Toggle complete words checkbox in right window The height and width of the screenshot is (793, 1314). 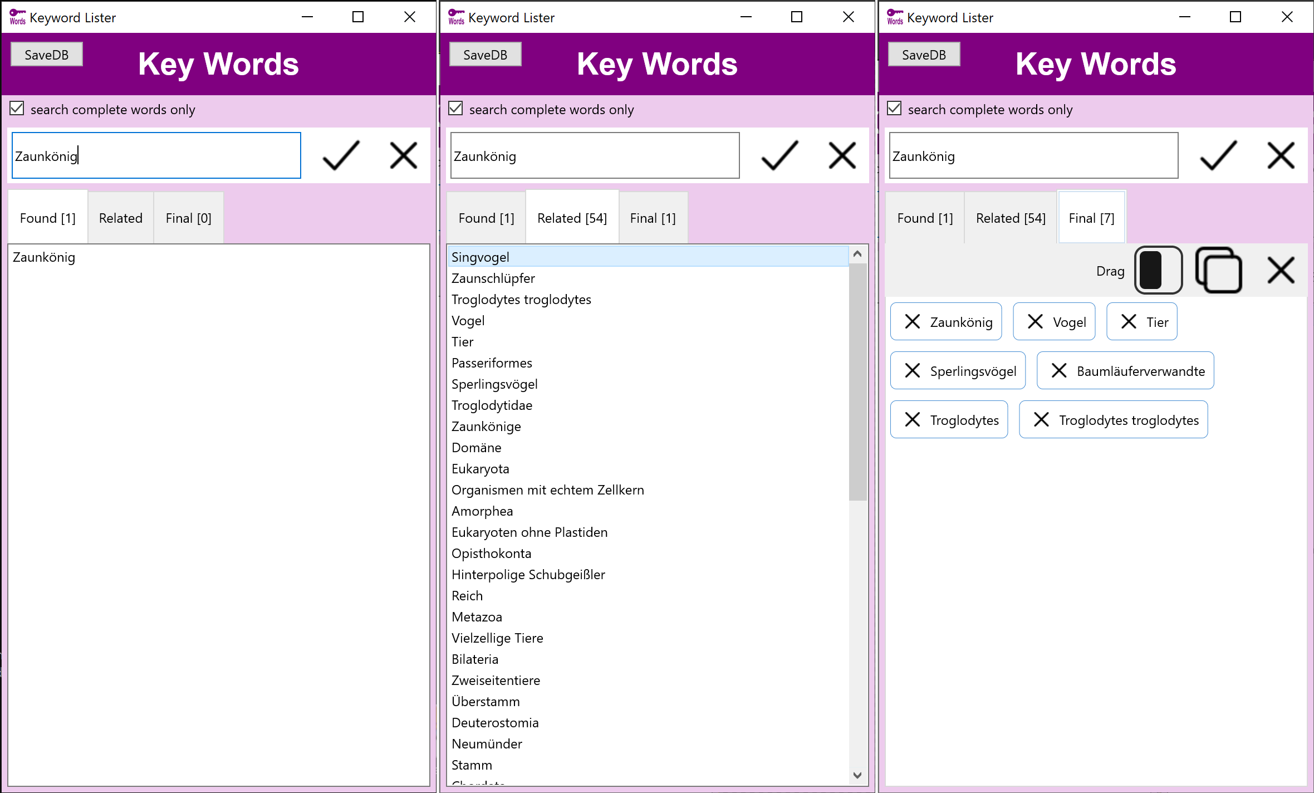pyautogui.click(x=895, y=109)
